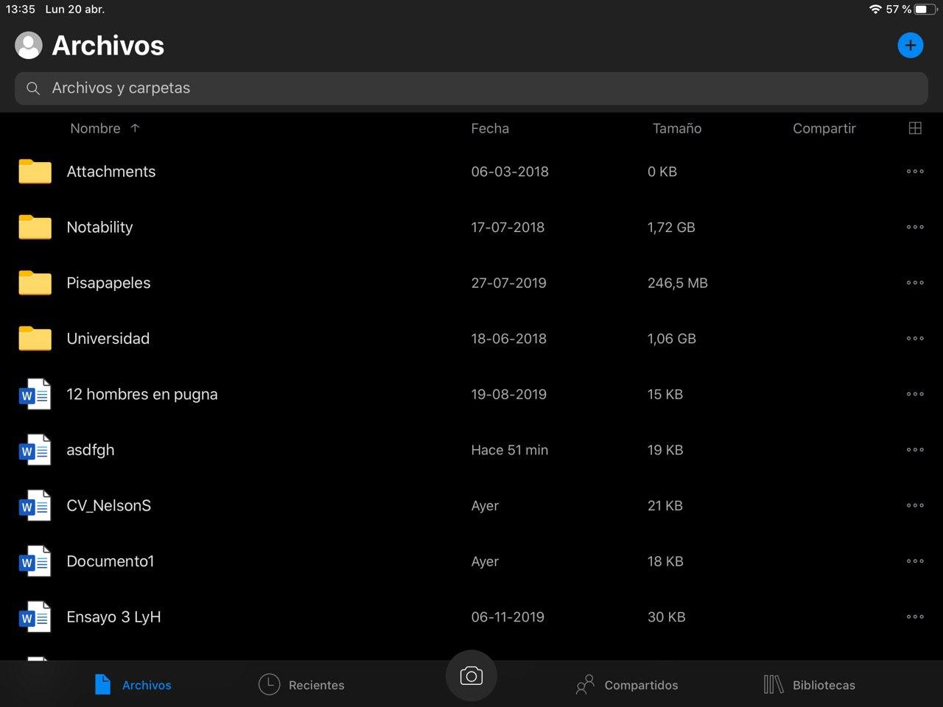Open the user profile avatar
The image size is (943, 707).
click(x=29, y=46)
